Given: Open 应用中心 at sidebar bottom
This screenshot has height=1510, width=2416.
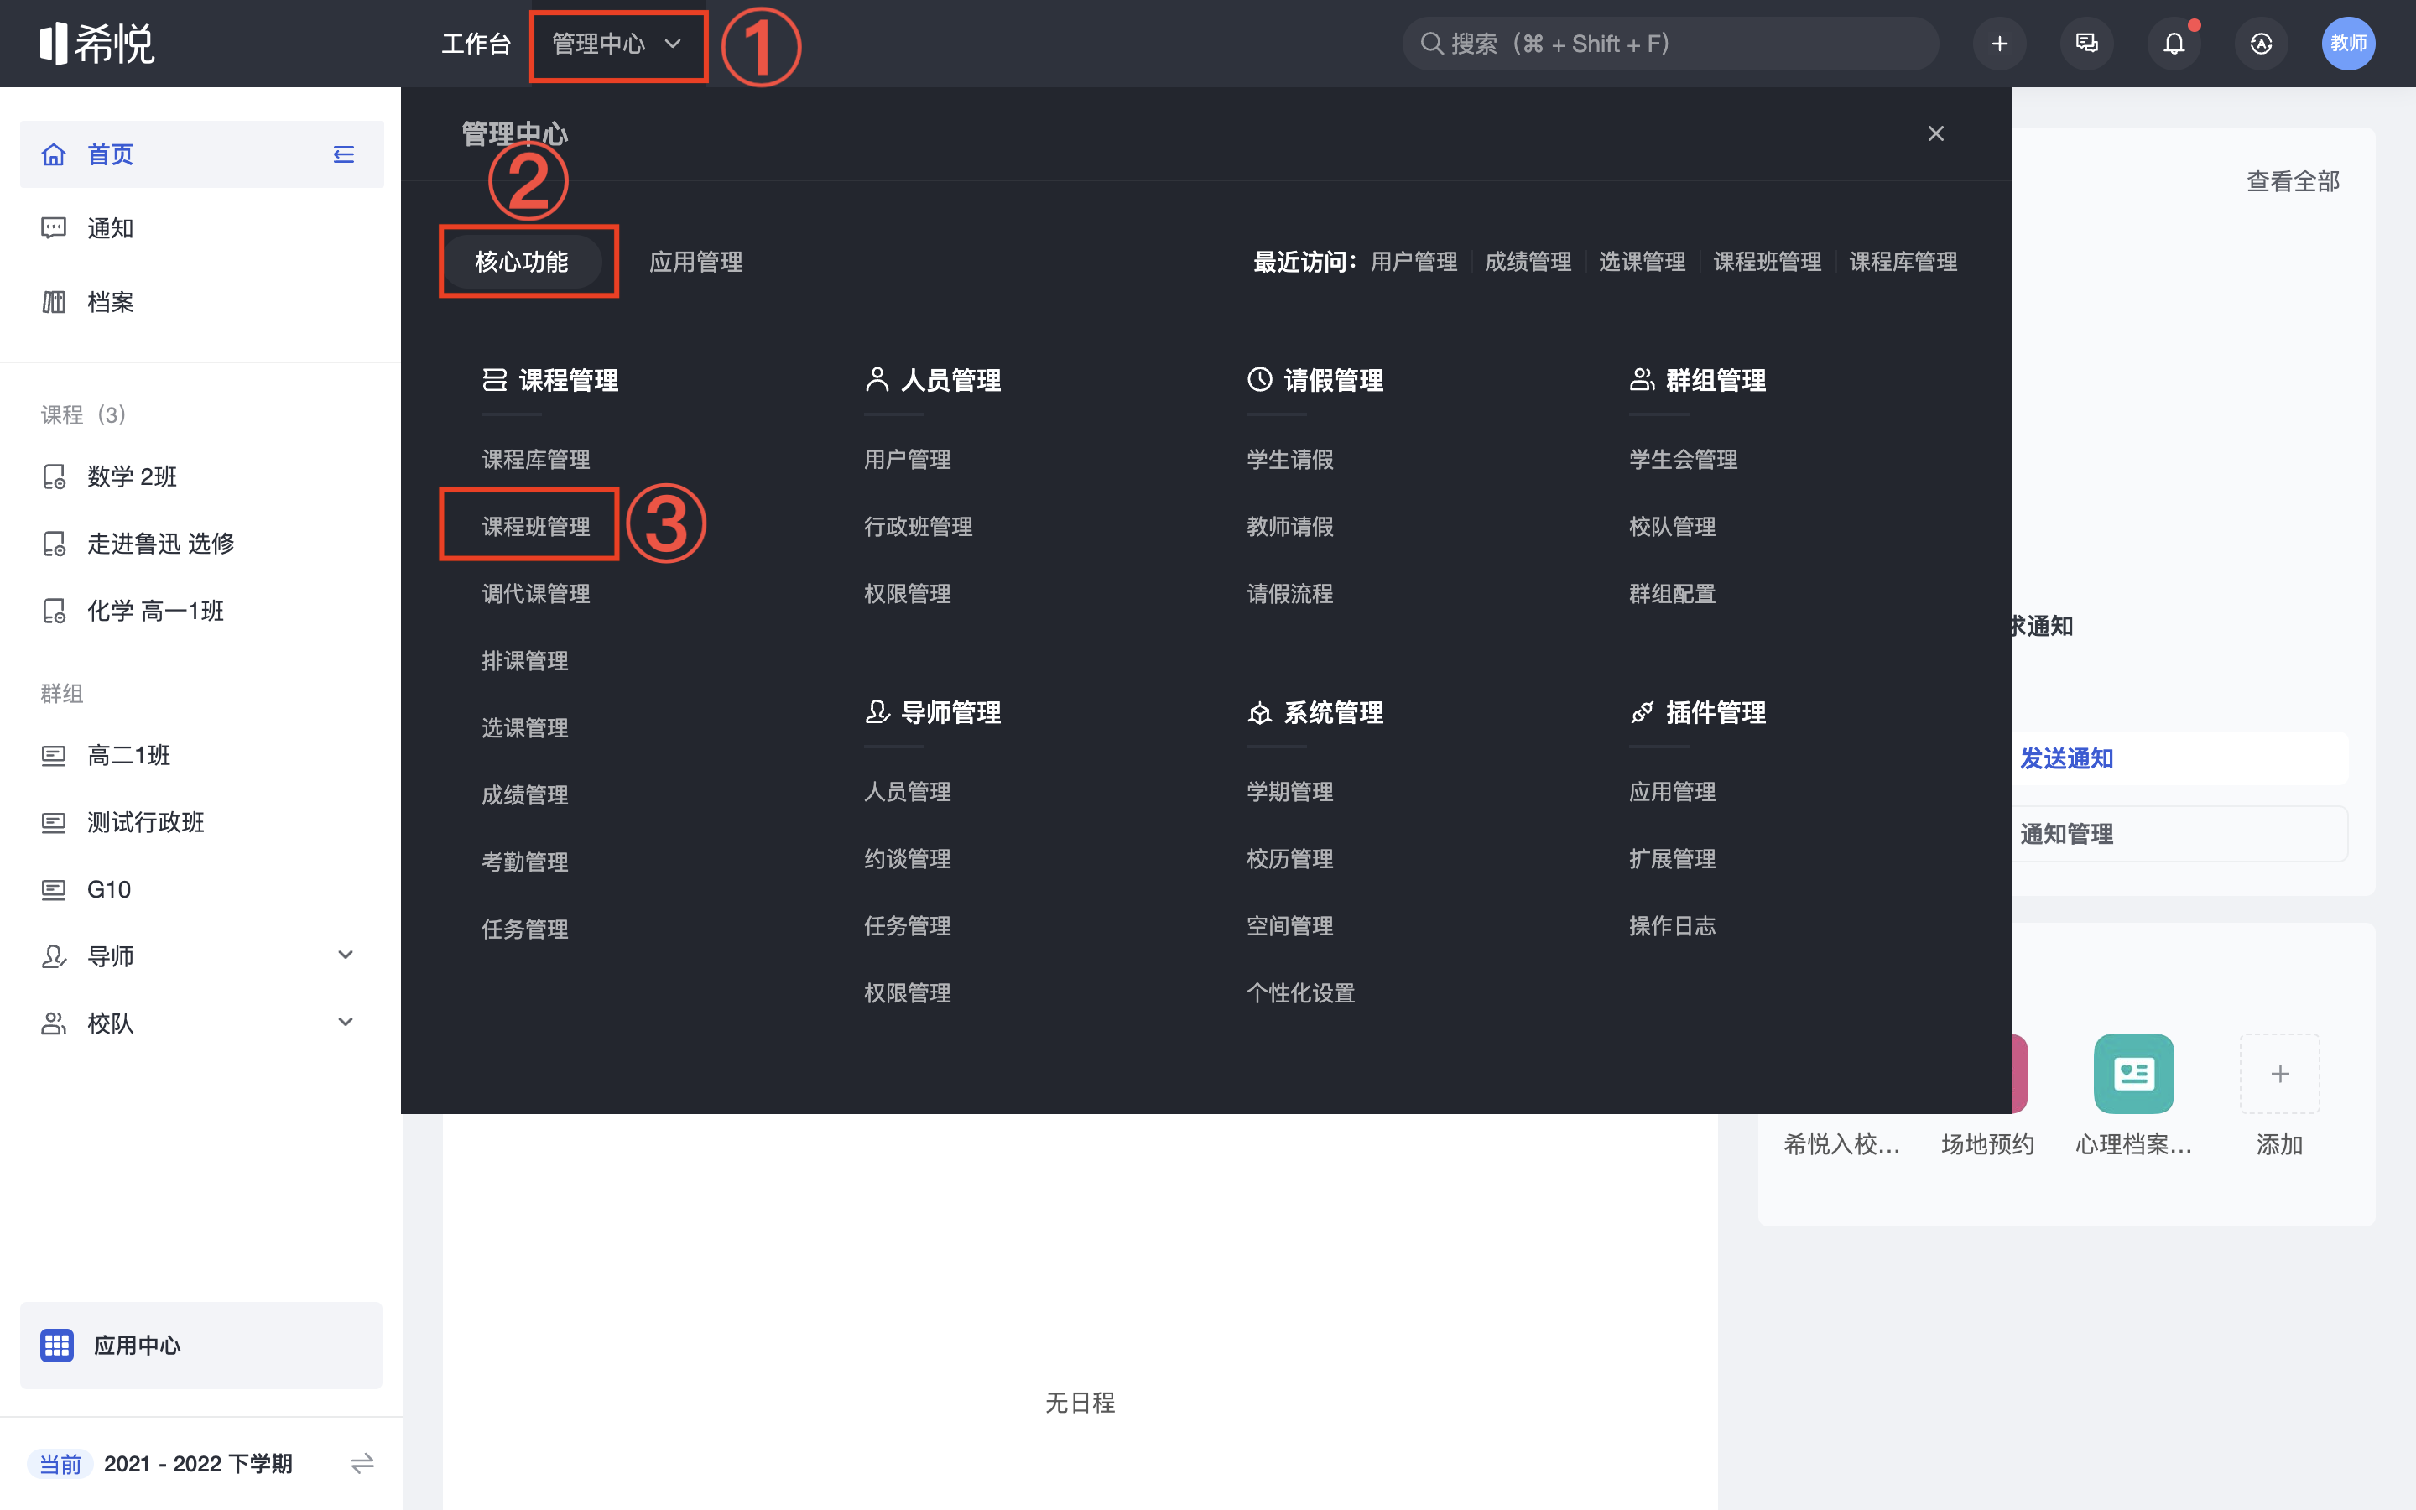Looking at the screenshot, I should point(201,1346).
